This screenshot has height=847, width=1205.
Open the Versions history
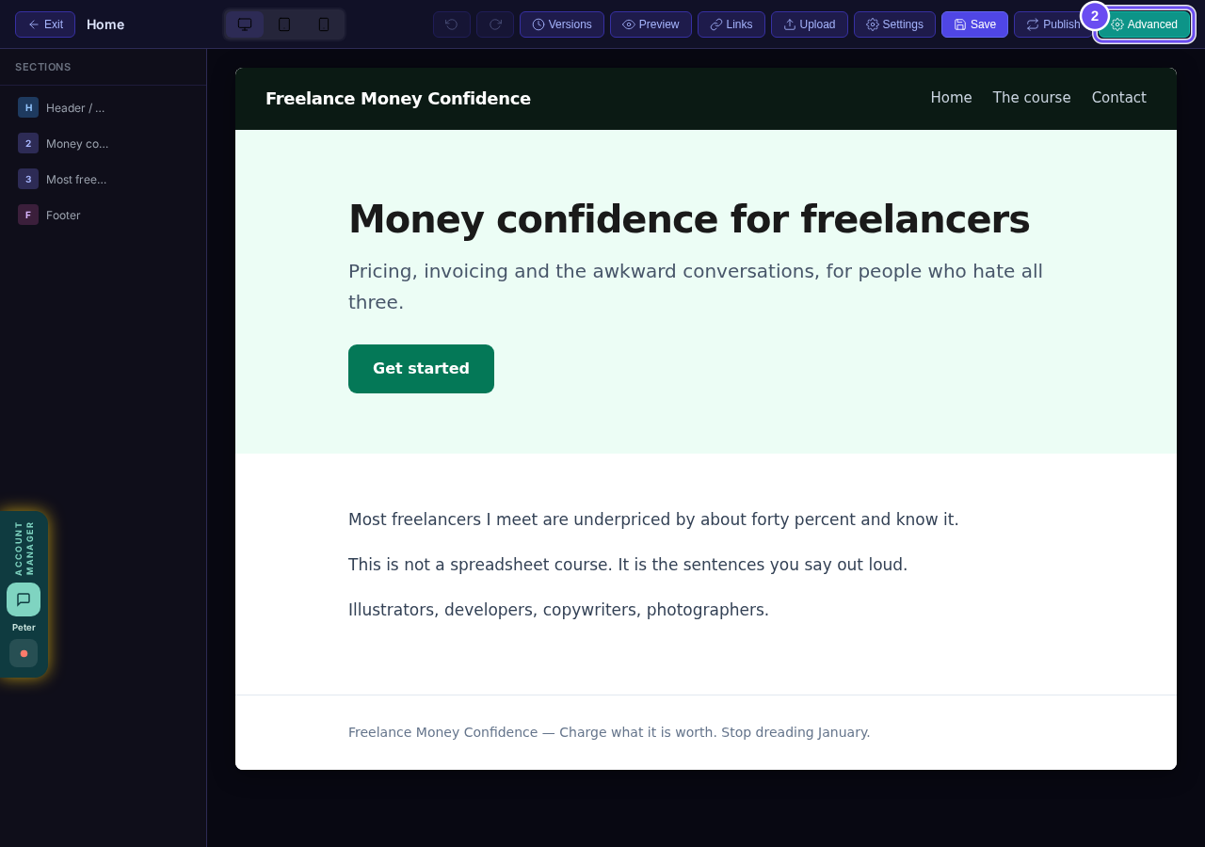(562, 24)
